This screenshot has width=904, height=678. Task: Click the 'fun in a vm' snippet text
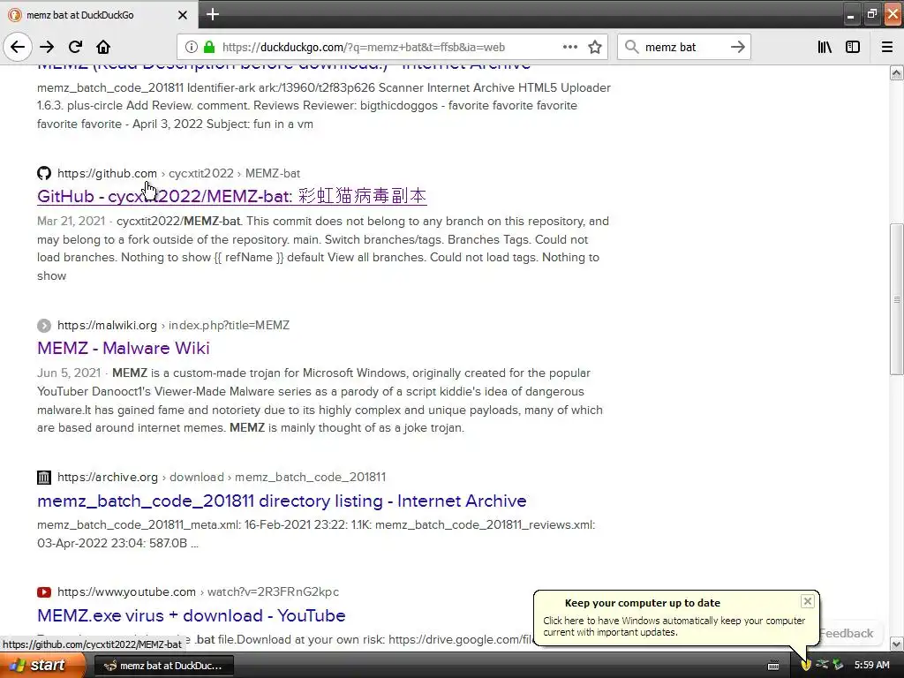pyautogui.click(x=280, y=124)
